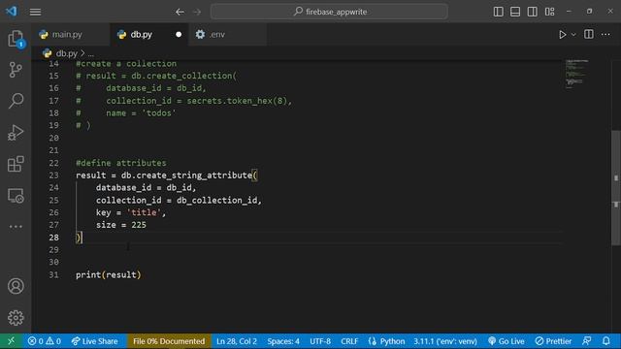Image resolution: width=621 pixels, height=349 pixels.
Task: Open Run and Debug view
Action: (x=16, y=132)
